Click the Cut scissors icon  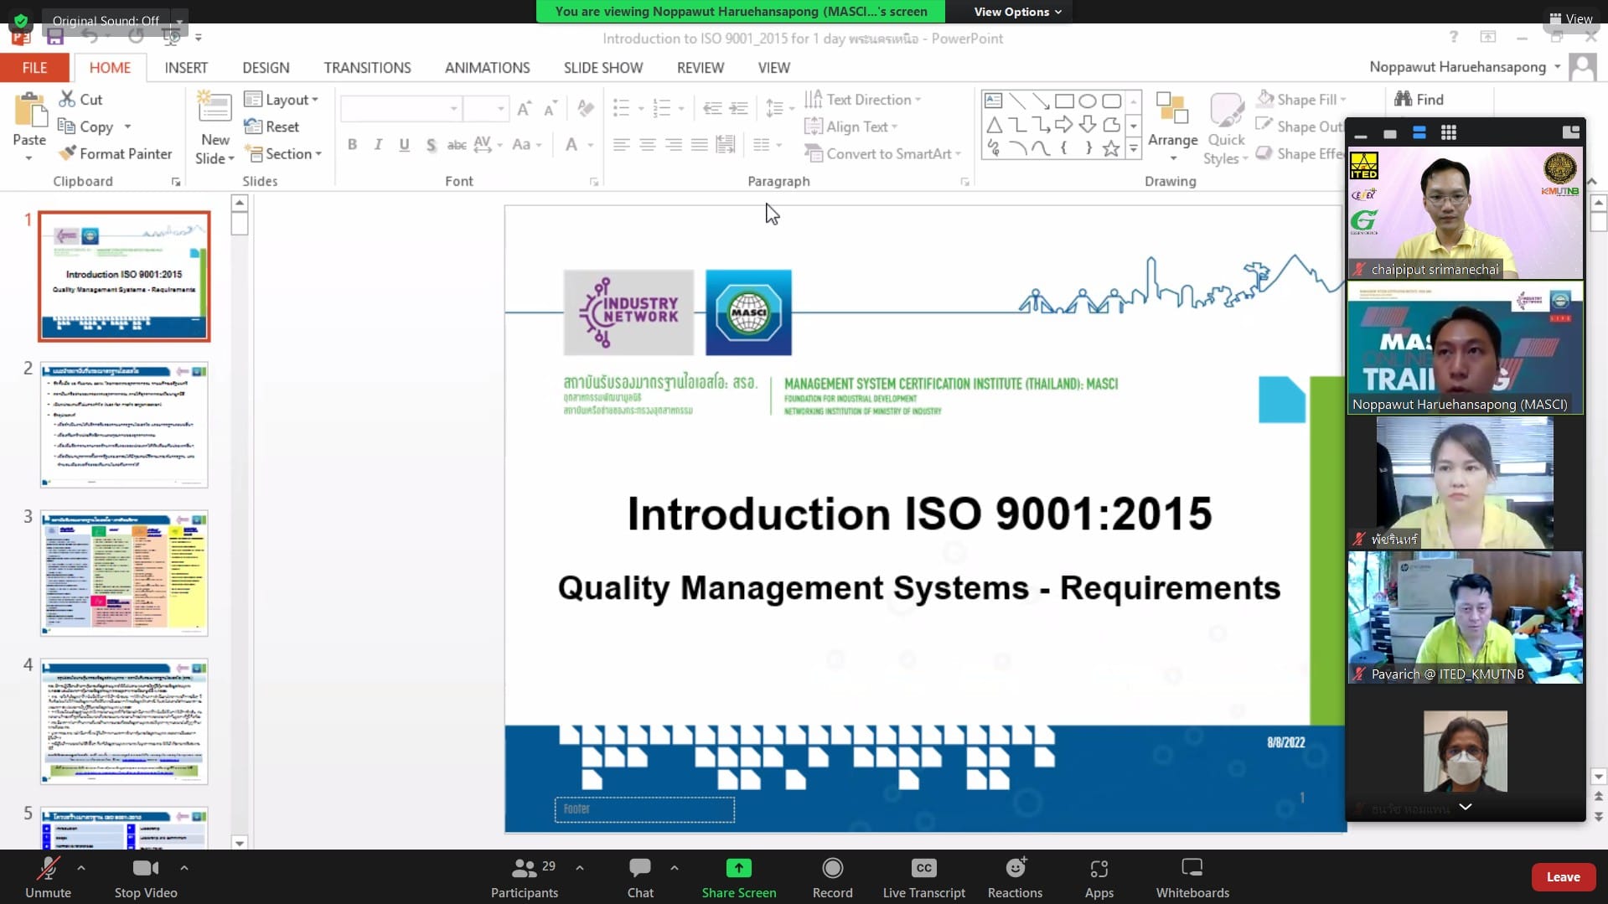(67, 99)
